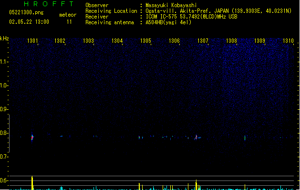Click the 0.8 kHz axis label

click(x=4, y=133)
